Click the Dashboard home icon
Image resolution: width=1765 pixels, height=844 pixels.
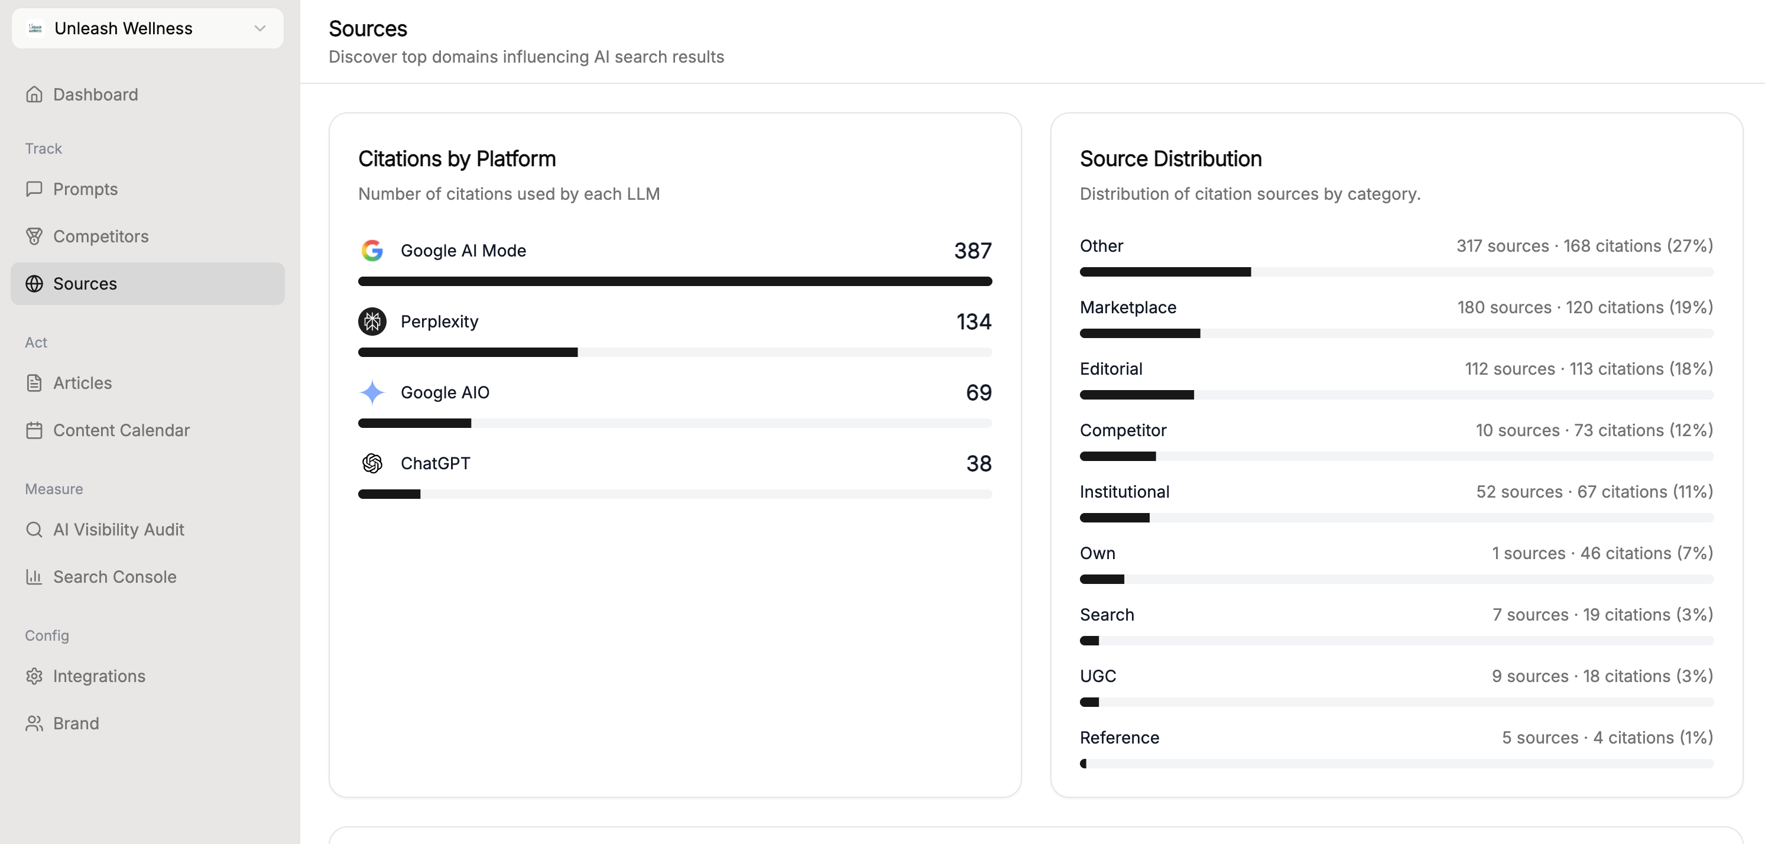[x=34, y=95]
